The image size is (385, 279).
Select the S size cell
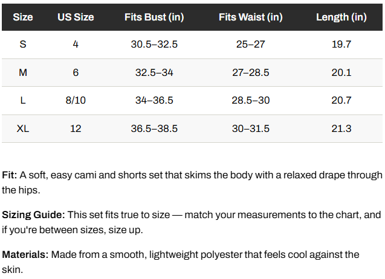coord(23,45)
